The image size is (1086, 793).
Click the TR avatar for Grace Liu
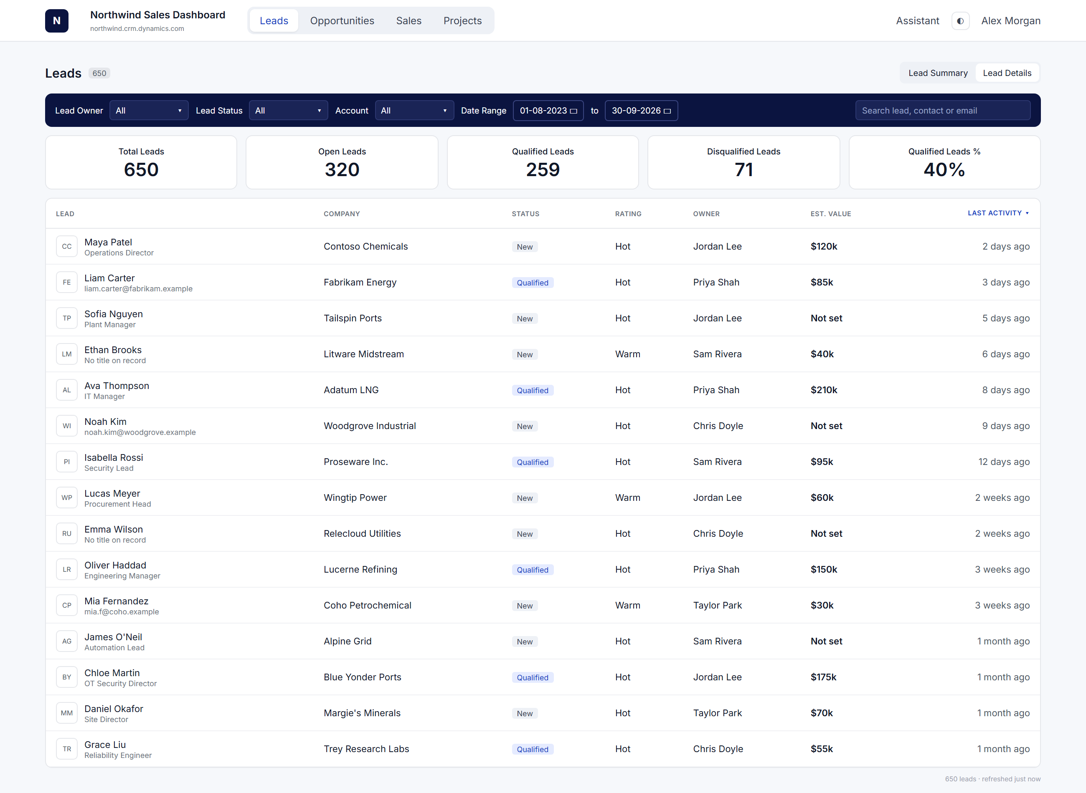[x=67, y=749]
